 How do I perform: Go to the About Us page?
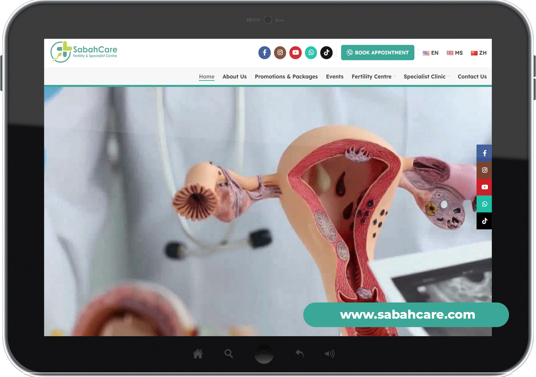click(234, 77)
